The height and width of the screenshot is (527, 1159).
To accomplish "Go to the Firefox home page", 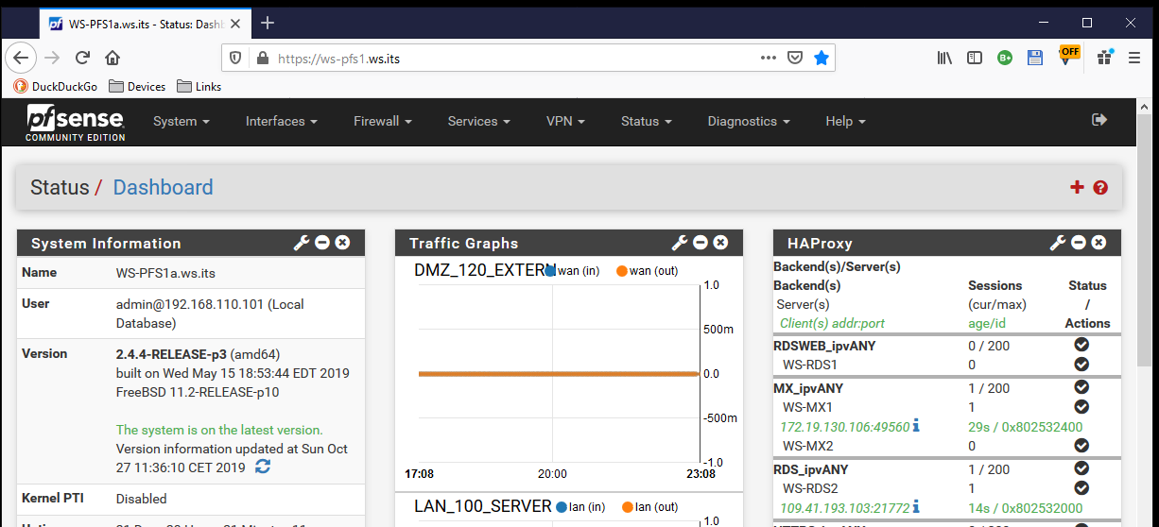I will tap(112, 58).
